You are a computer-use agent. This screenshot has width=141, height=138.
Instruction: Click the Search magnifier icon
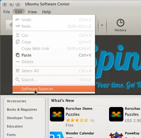18,80
